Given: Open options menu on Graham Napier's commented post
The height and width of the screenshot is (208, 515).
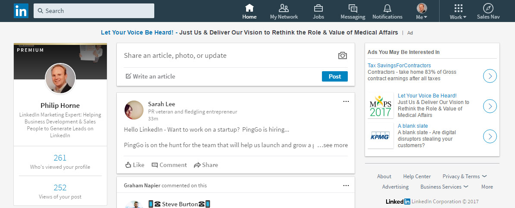Looking at the screenshot, I should (x=346, y=186).
